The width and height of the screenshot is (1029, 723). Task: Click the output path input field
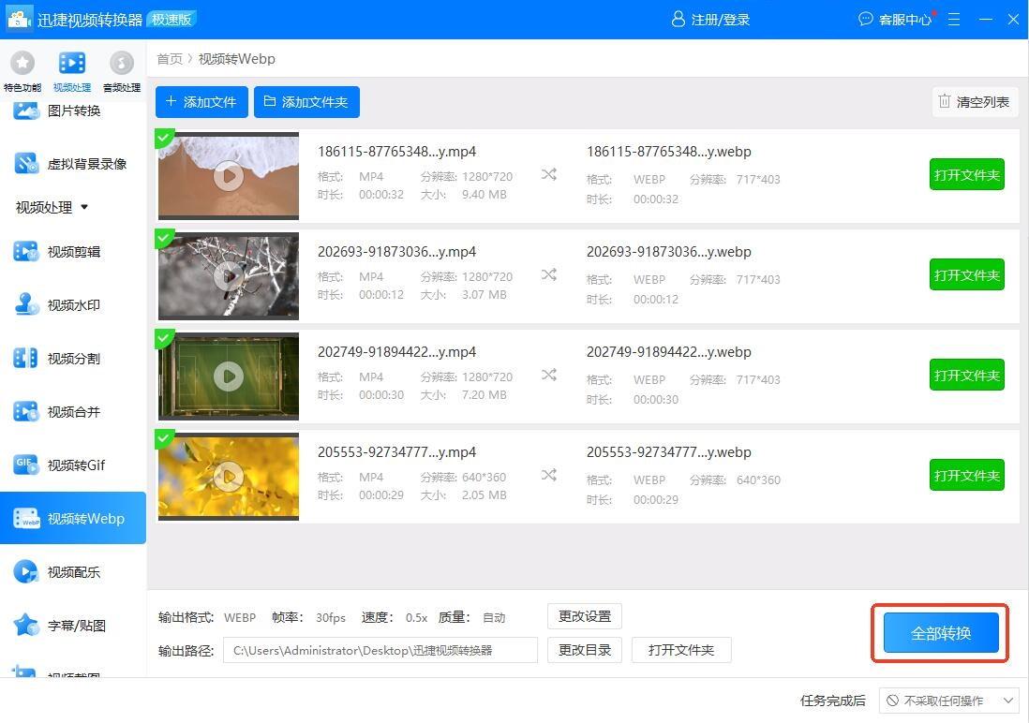point(380,650)
